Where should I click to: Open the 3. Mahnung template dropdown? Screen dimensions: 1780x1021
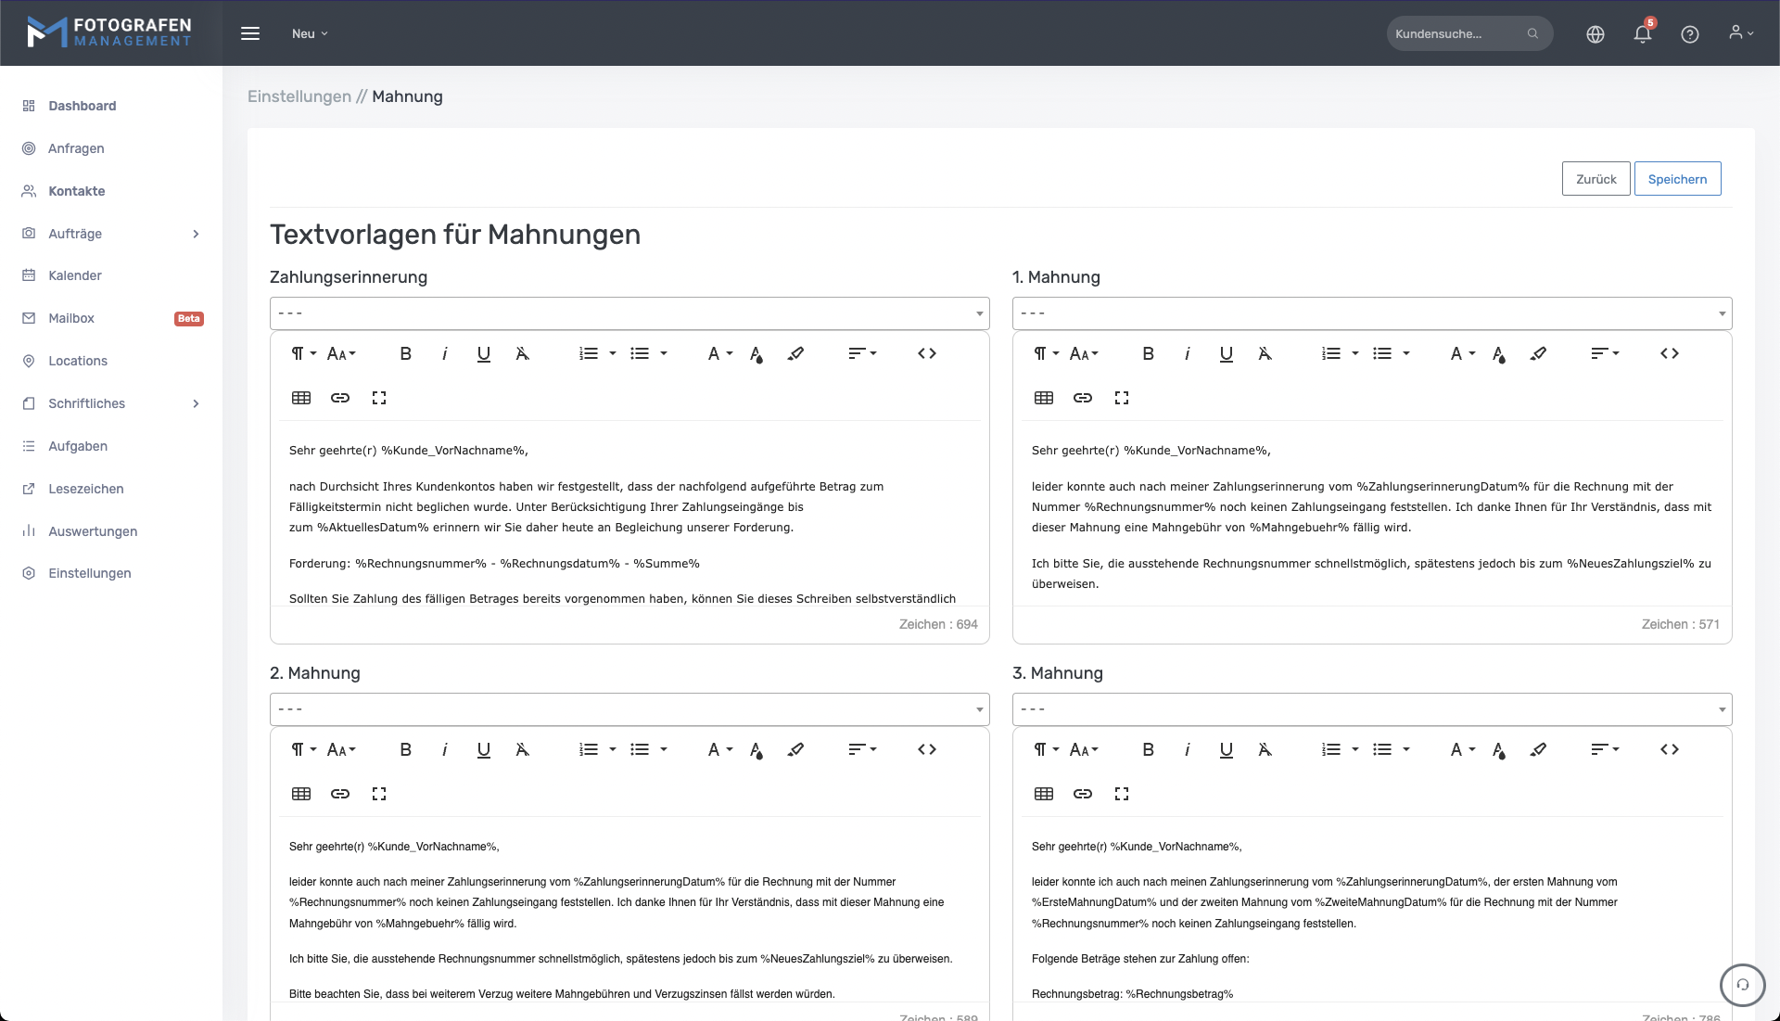coord(1371,709)
